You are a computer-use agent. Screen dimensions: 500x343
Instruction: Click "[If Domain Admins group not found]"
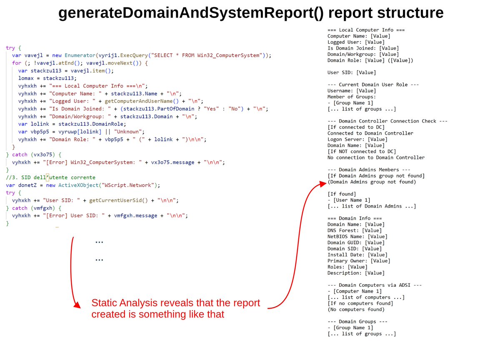pos(376,176)
